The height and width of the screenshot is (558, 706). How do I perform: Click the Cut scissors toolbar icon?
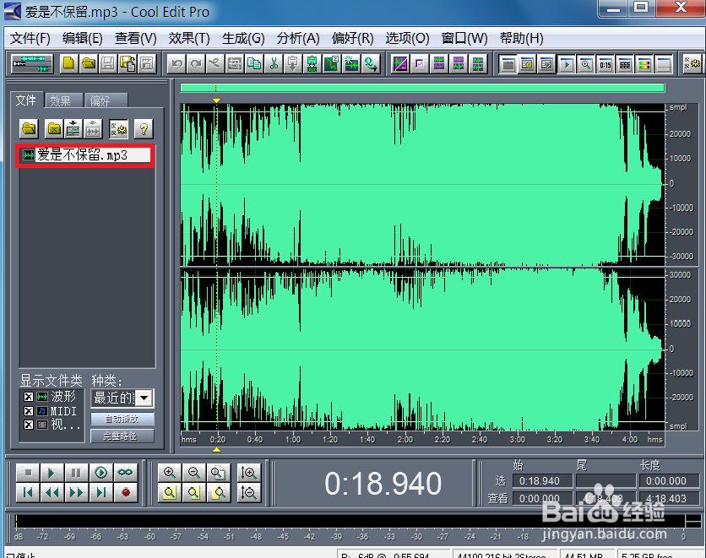[x=274, y=64]
